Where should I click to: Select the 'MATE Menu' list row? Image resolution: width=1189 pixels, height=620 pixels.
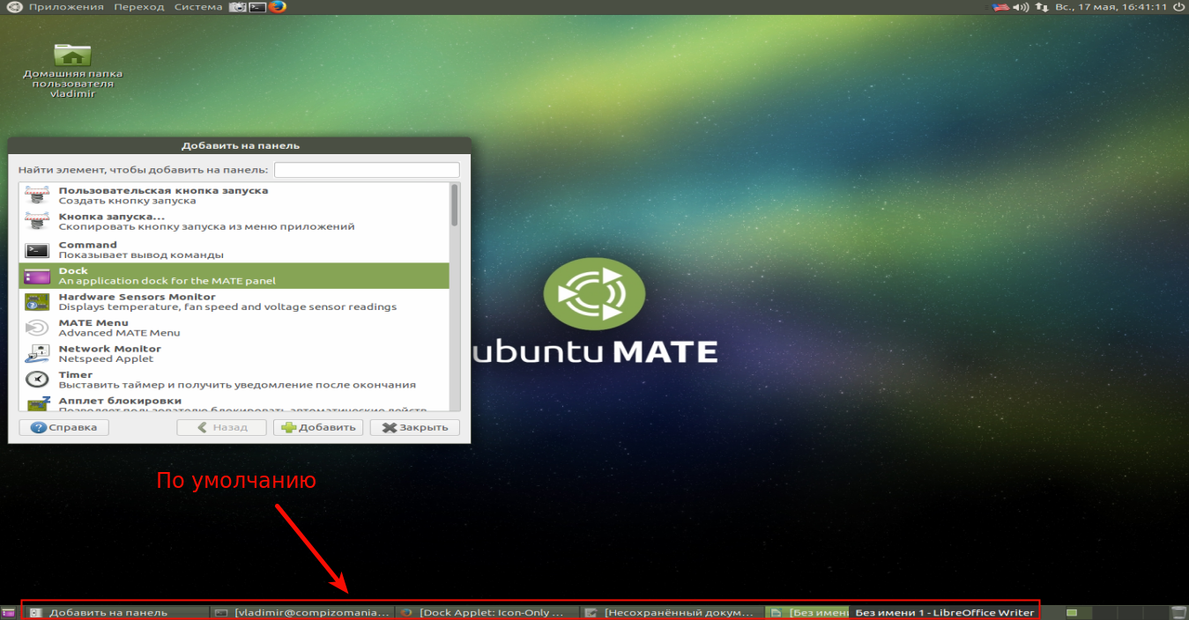pyautogui.click(x=234, y=328)
